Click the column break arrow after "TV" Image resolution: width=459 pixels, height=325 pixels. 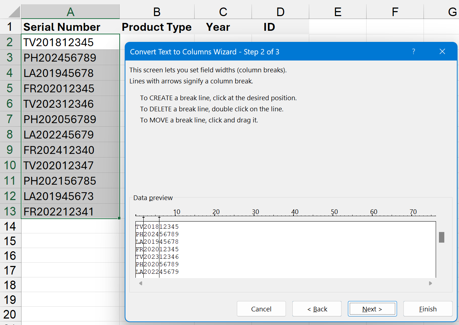click(143, 218)
